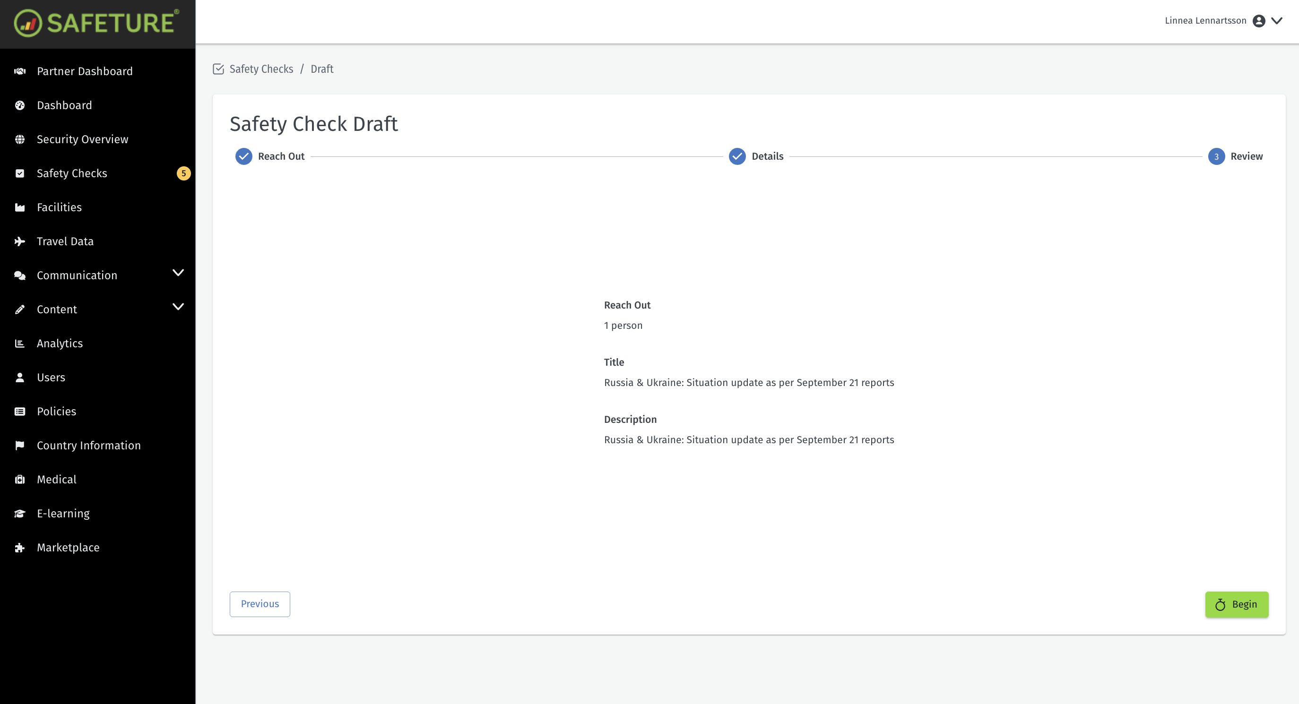Screen dimensions: 1299x704
Task: Click the E-learning graduation cap icon
Action: click(x=20, y=513)
